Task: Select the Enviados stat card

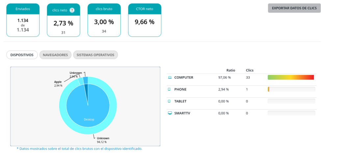Action: click(23, 20)
